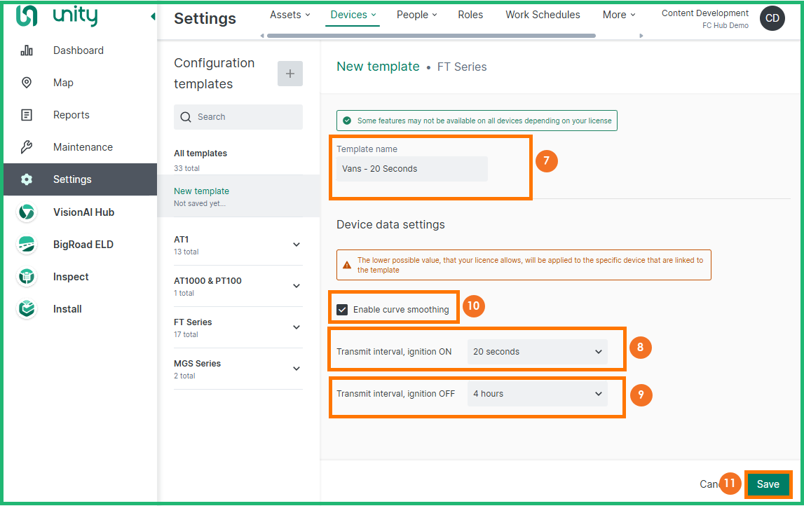The image size is (804, 506).
Task: Launch VisionAI Hub icon
Action: 27,212
